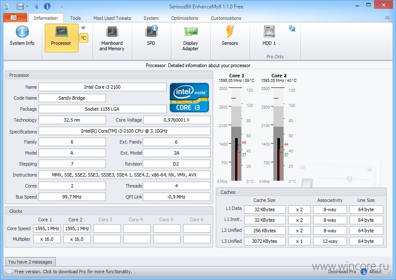
Task: Click the blue back arrow icon
Action: coord(36,6)
